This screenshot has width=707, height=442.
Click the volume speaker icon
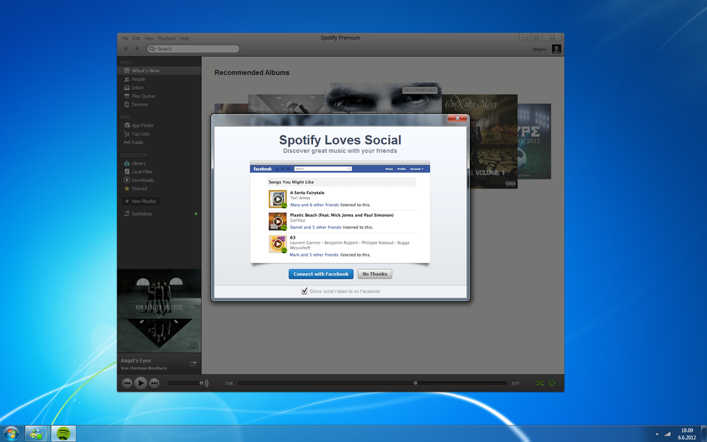pyautogui.click(x=207, y=383)
